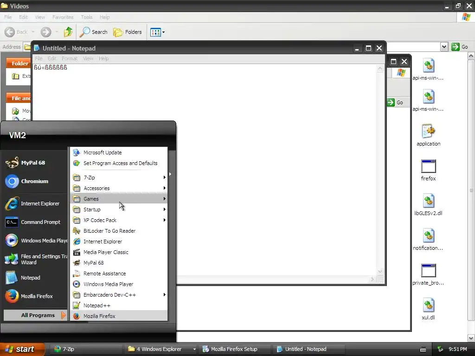Open the Address bar dropdown in Videos window
Image resolution: width=475 pixels, height=356 pixels.
[x=444, y=47]
